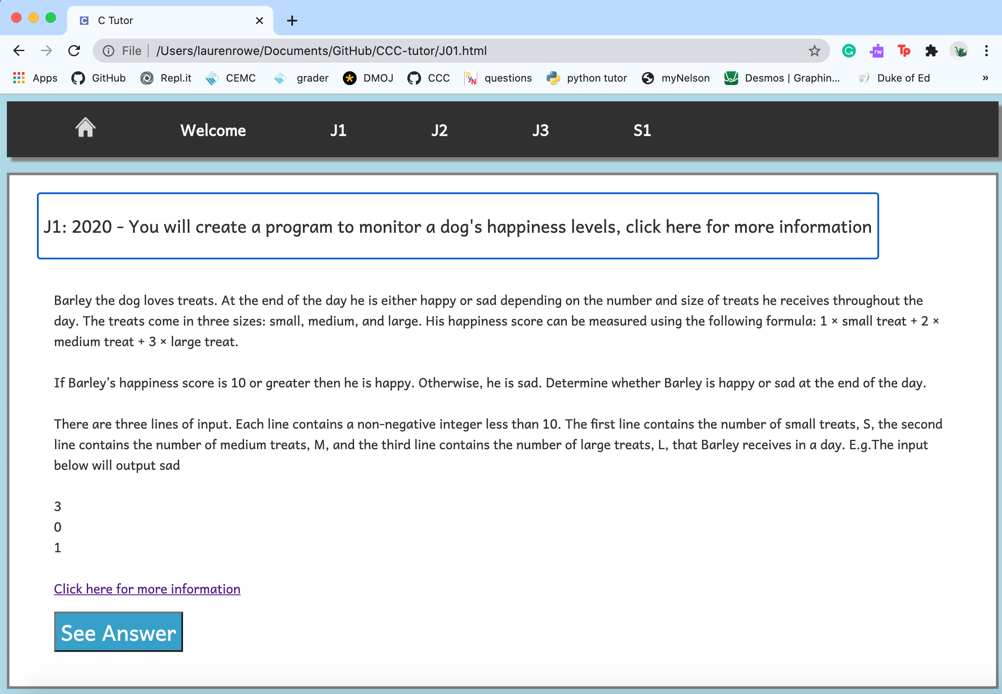
Task: Reload the current page
Action: click(x=74, y=51)
